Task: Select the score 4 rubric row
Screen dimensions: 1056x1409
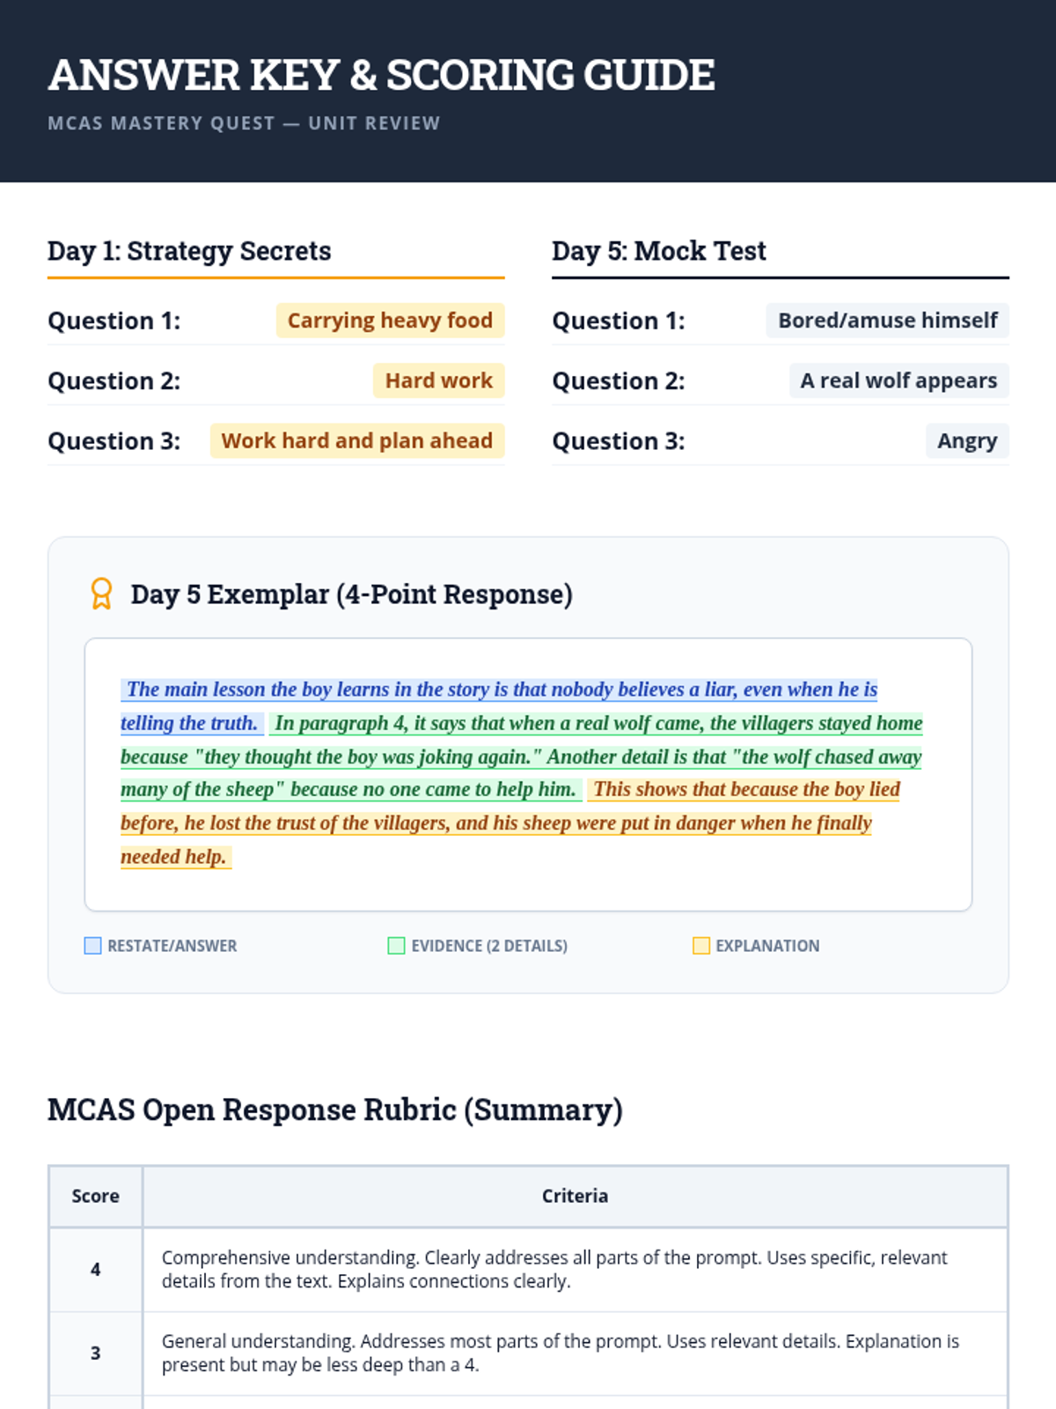Action: (x=528, y=1269)
